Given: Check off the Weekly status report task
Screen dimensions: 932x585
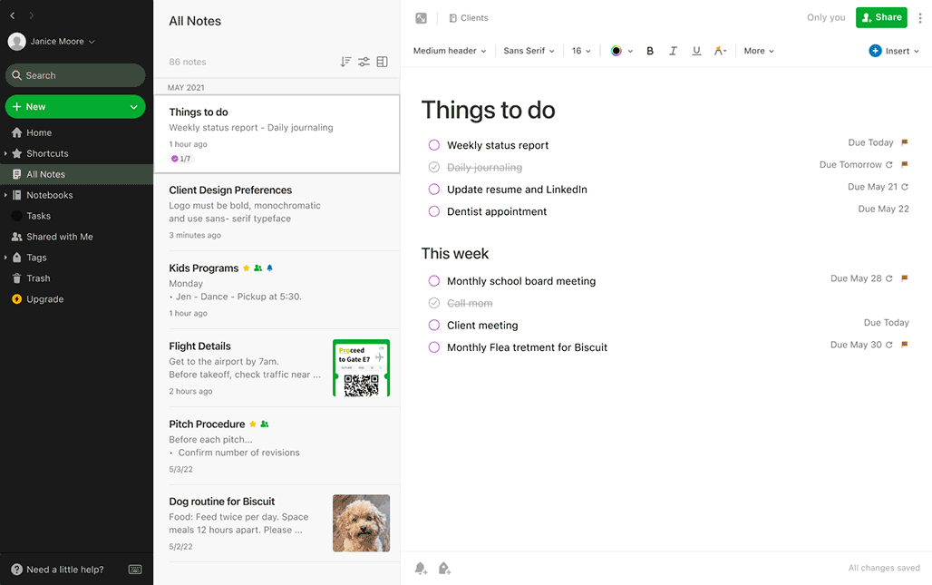Looking at the screenshot, I should coord(433,145).
